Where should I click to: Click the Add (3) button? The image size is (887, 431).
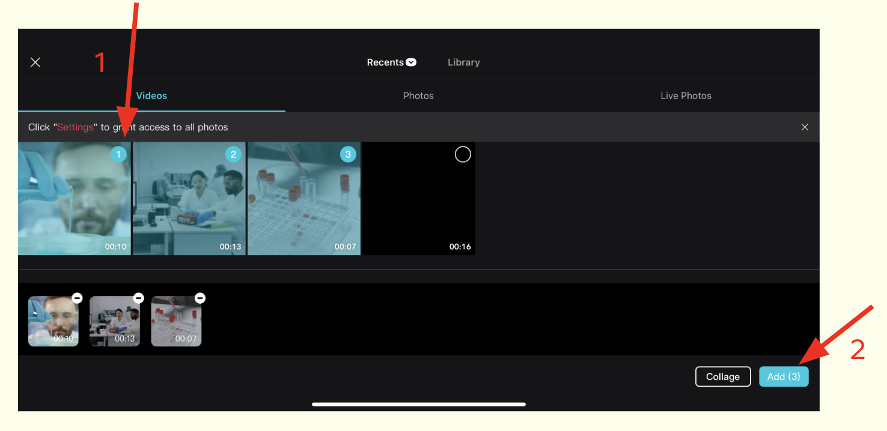click(784, 376)
